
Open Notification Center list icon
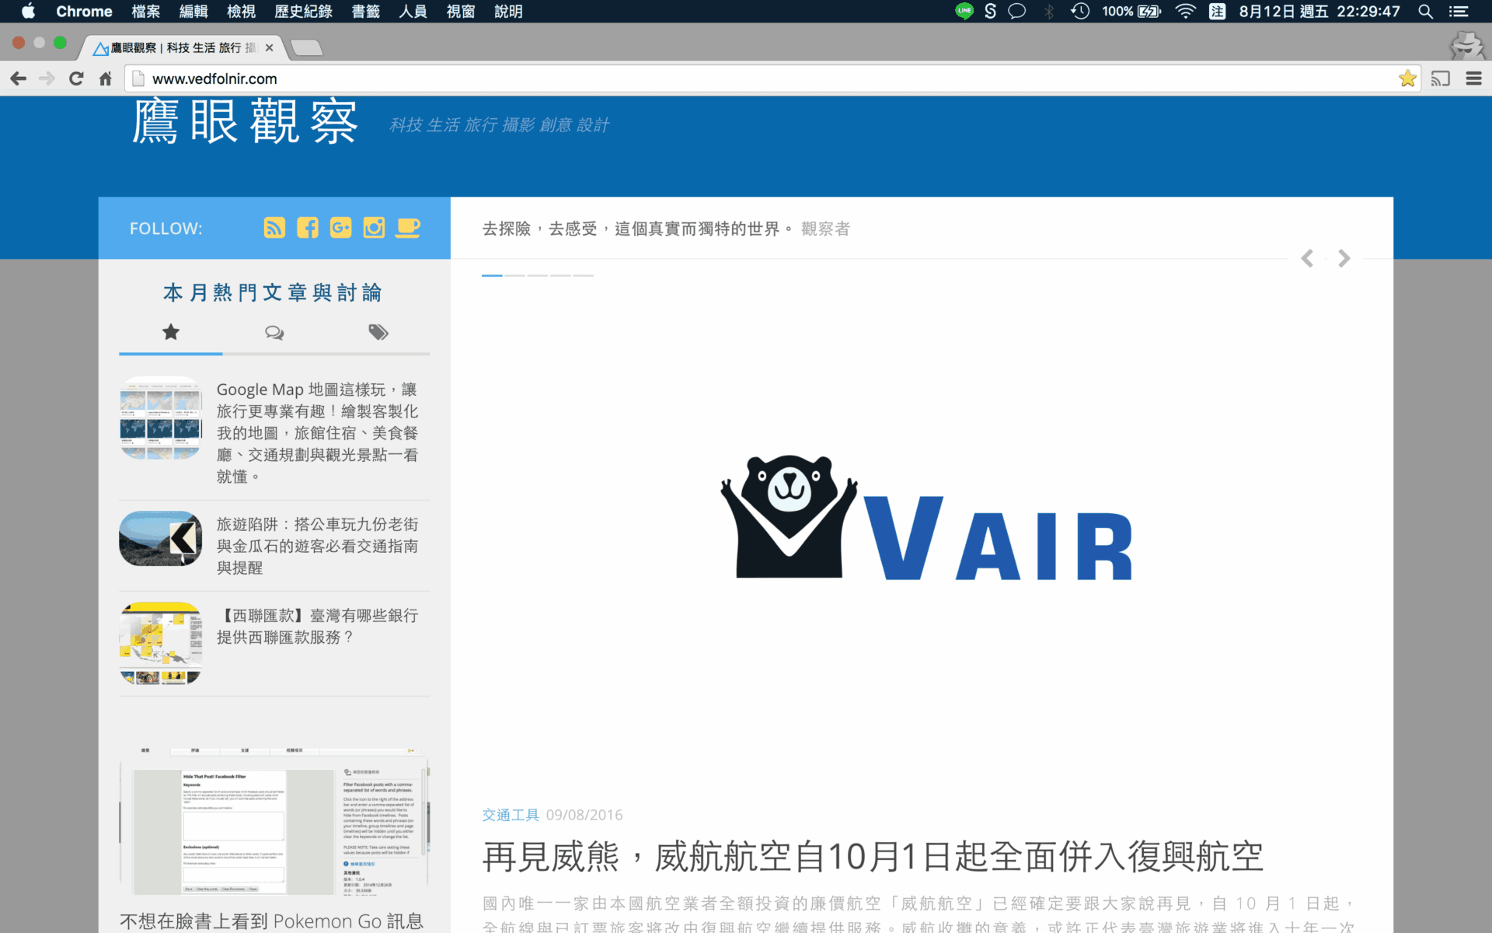[x=1459, y=12]
